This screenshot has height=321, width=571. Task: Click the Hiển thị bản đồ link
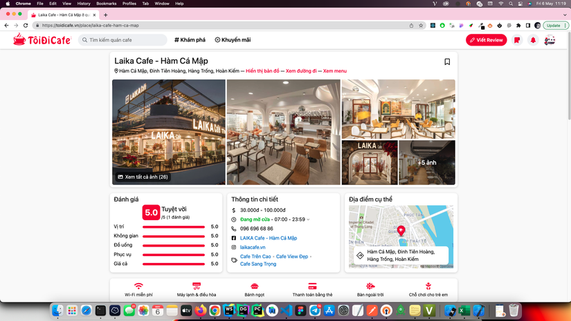(262, 71)
